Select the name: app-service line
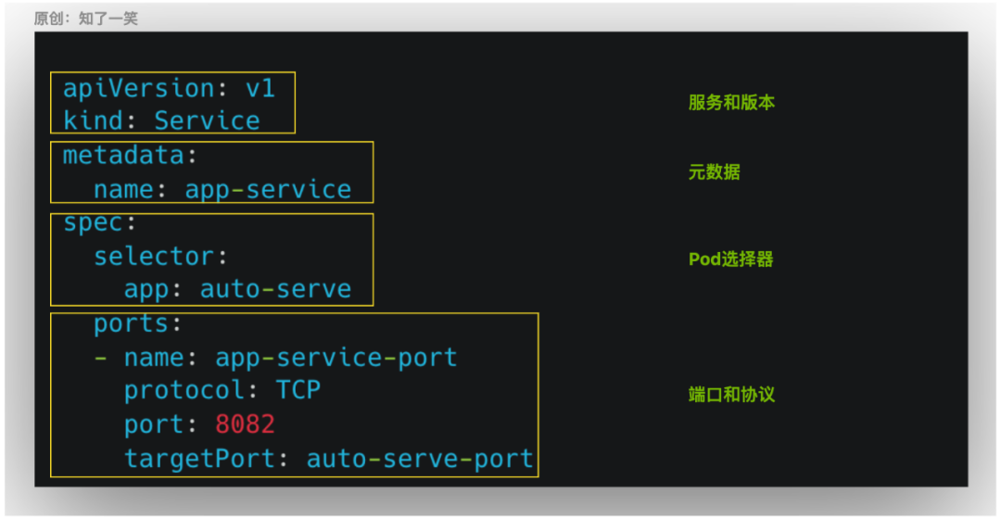This screenshot has width=1001, height=518. point(222,189)
